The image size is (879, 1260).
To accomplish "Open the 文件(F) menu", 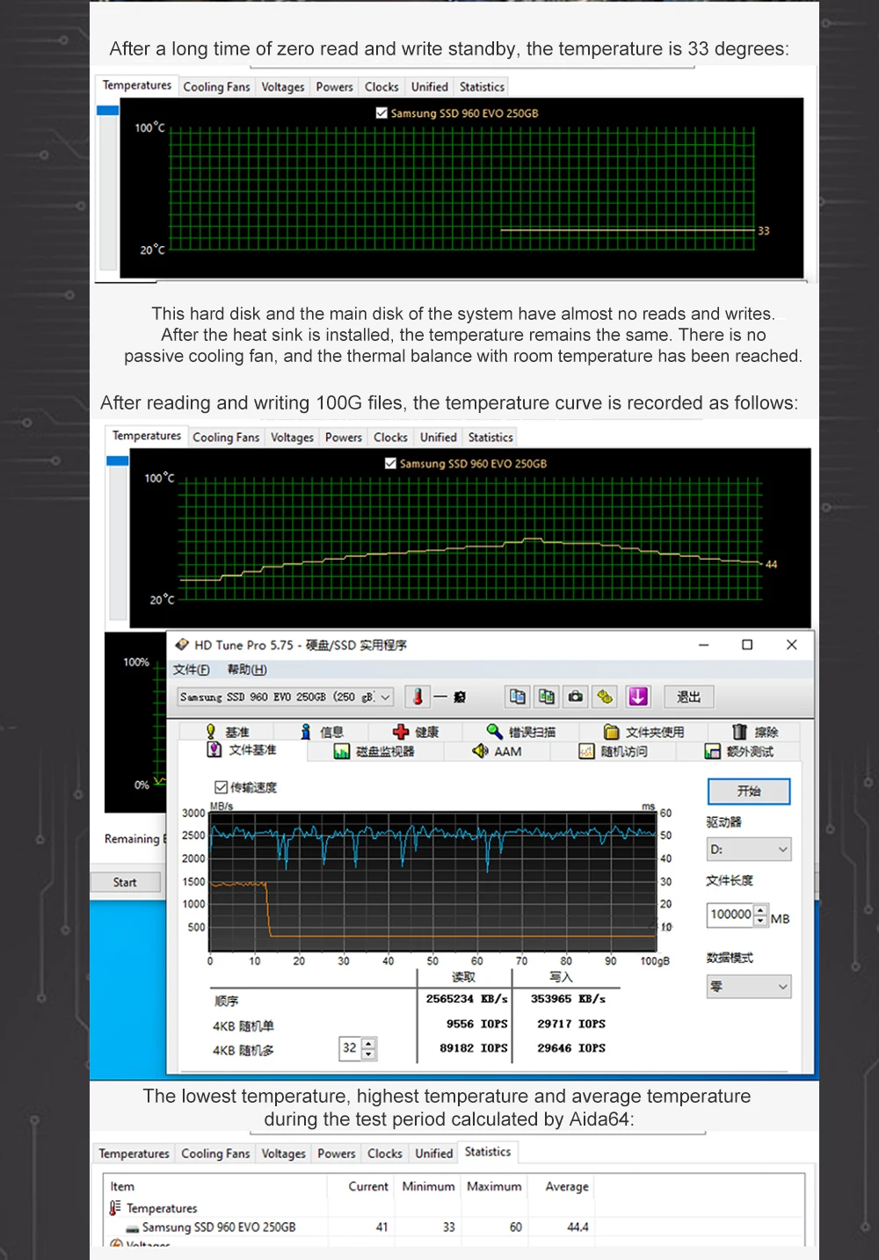I will (x=191, y=670).
